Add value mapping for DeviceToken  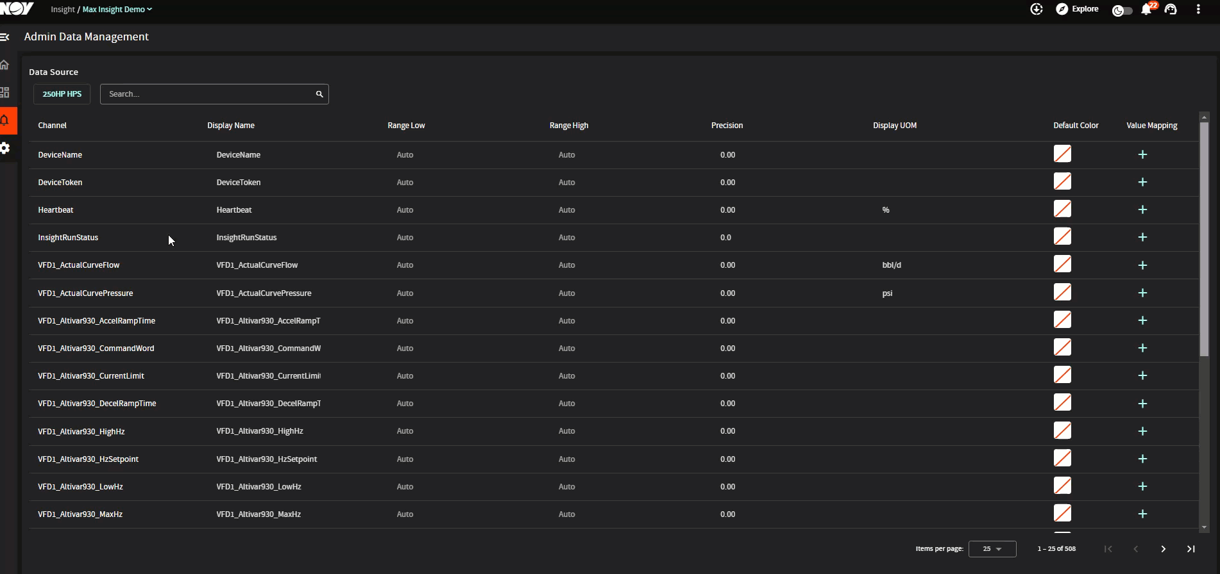click(x=1142, y=182)
